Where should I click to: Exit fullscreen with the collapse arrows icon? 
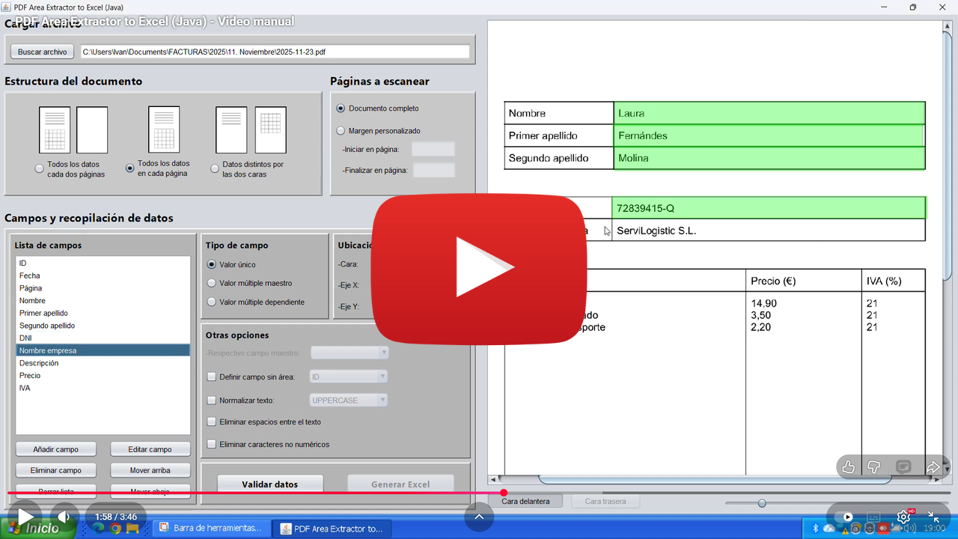point(933,517)
